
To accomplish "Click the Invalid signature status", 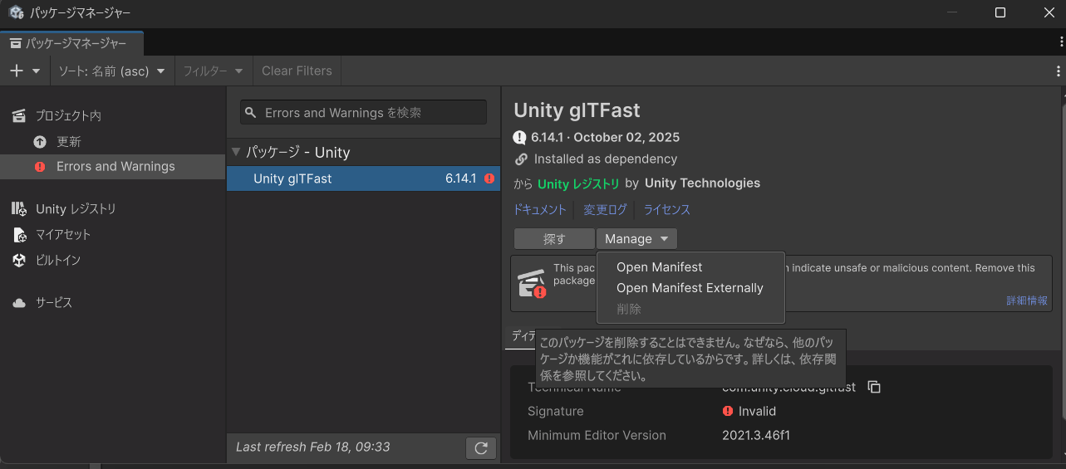I will [749, 411].
